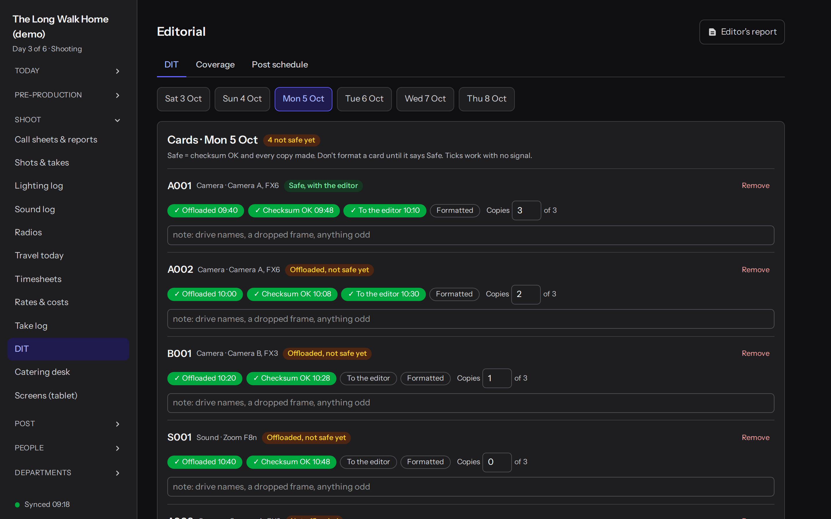The height and width of the screenshot is (519, 831).
Task: Click the note field under card A002
Action: click(x=470, y=319)
